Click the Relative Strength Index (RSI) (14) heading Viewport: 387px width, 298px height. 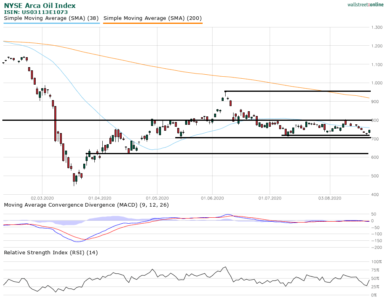coord(51,252)
